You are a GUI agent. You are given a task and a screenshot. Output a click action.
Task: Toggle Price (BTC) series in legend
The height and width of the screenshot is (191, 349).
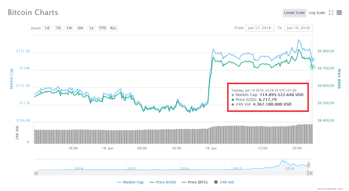(x=195, y=182)
